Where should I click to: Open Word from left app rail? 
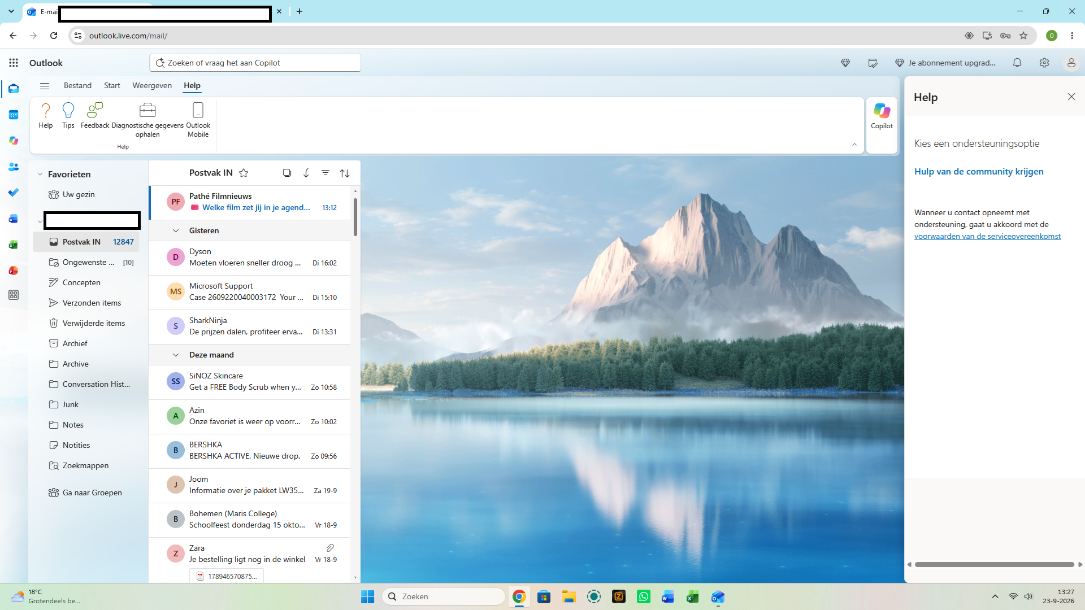pyautogui.click(x=14, y=219)
